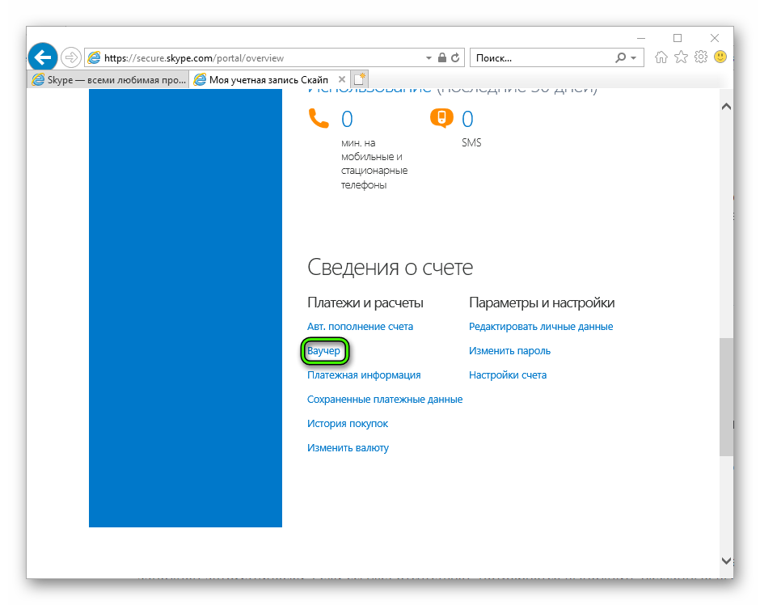760x605 pixels.
Task: Open a new tab button
Action: 360,79
